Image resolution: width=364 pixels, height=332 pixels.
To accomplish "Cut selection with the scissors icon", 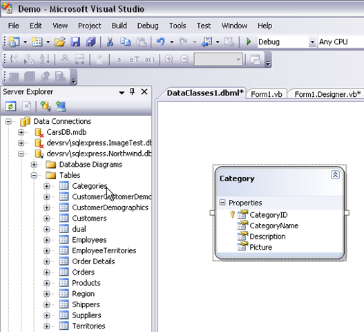I will tap(110, 42).
